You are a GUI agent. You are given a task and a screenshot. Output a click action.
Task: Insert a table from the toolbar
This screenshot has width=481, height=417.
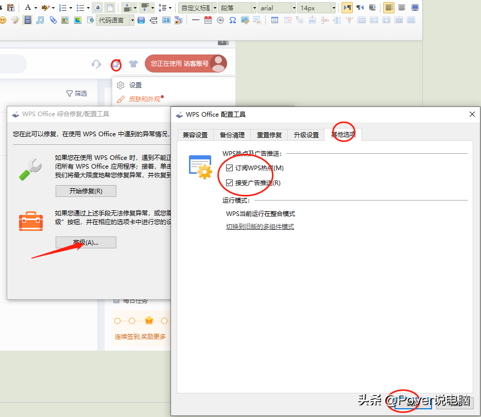click(275, 20)
